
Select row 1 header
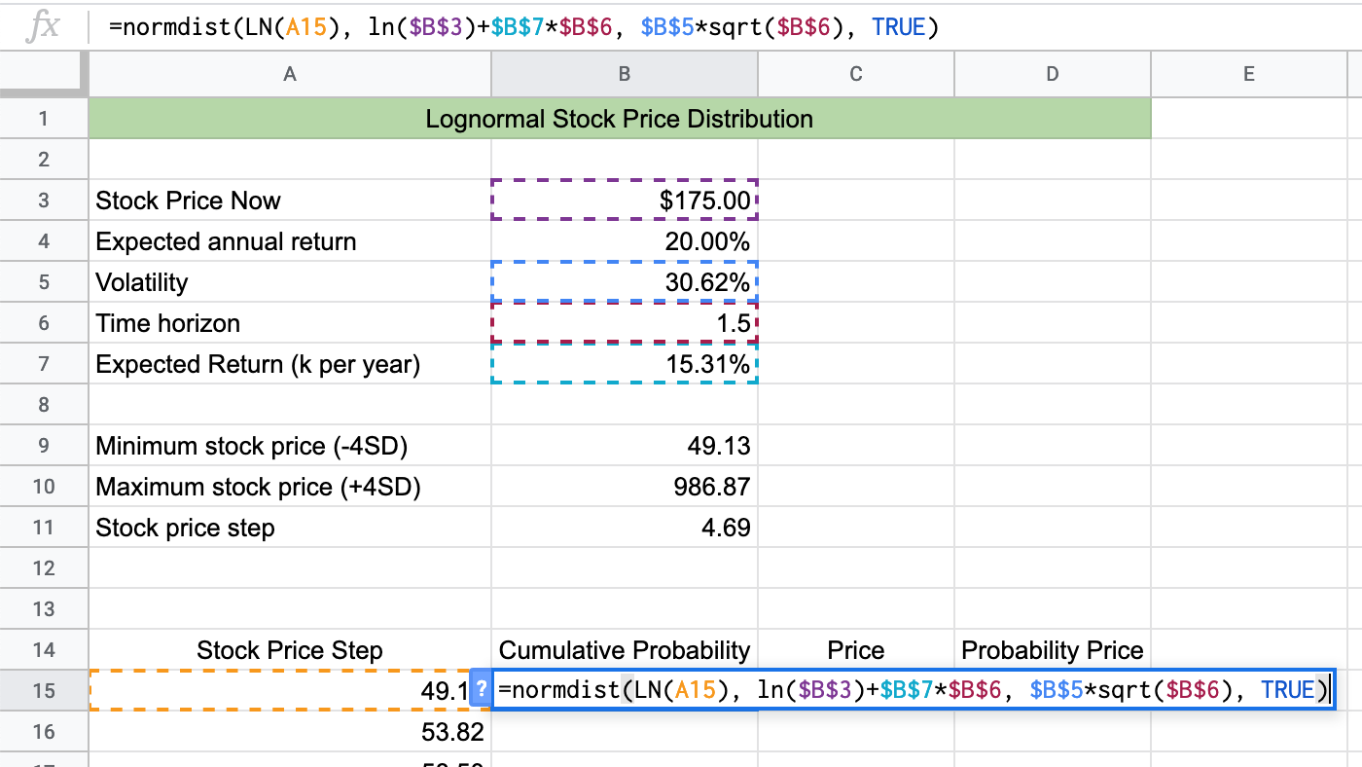[44, 119]
